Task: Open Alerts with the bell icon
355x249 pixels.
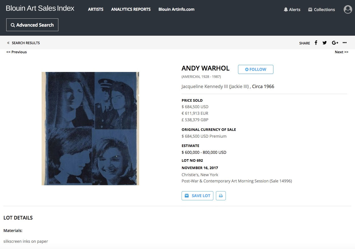Action: tap(292, 10)
